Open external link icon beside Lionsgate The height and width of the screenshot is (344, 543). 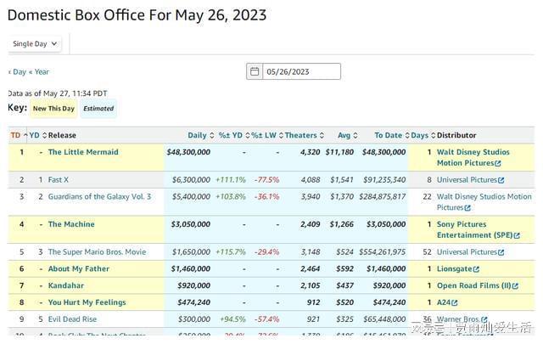[476, 269]
